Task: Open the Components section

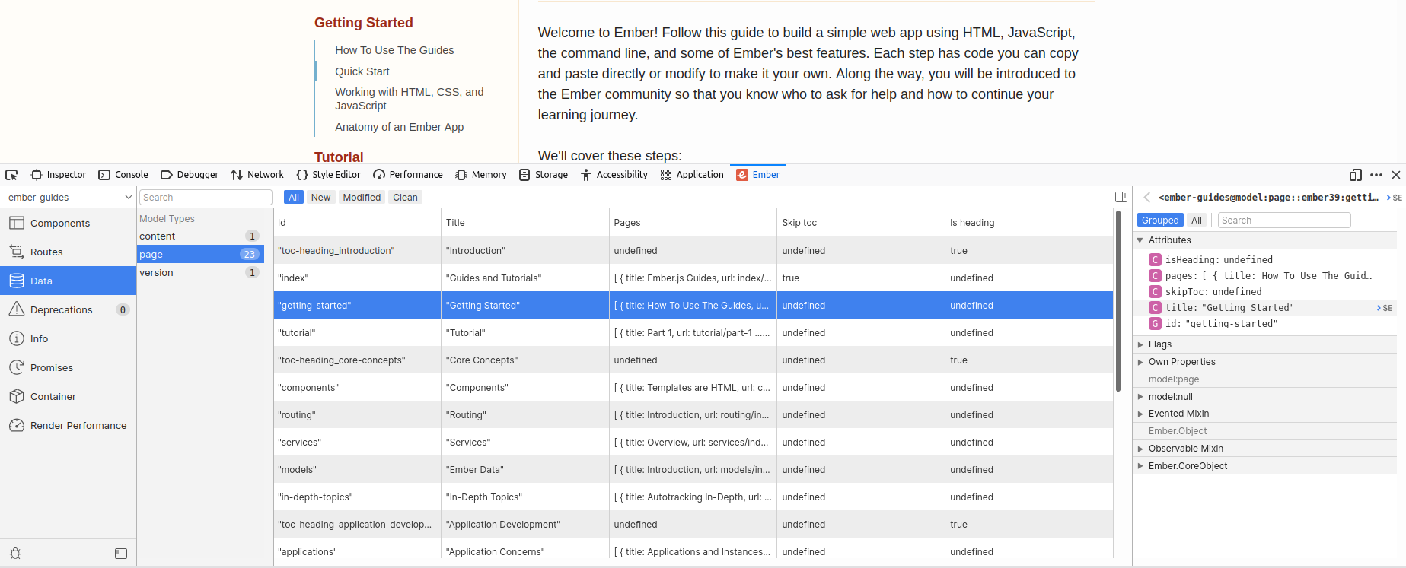Action: [68, 224]
